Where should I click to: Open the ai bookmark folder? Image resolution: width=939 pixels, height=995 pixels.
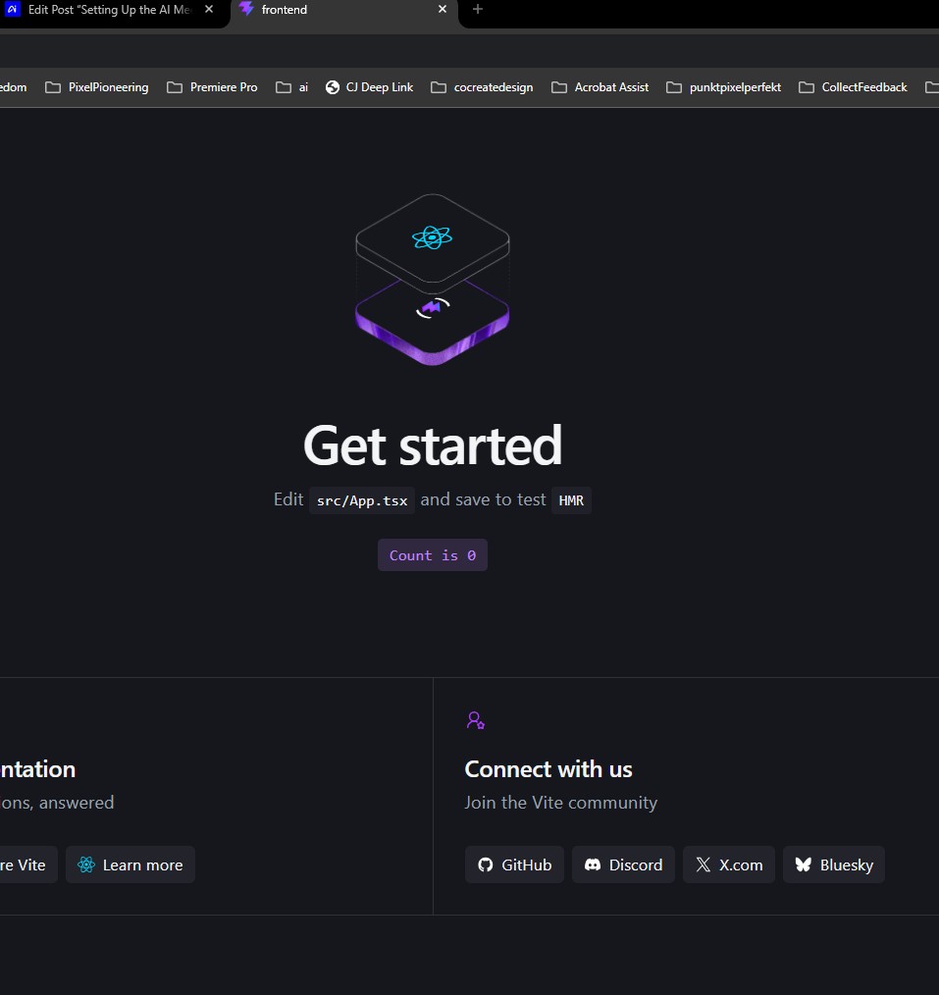pyautogui.click(x=291, y=87)
